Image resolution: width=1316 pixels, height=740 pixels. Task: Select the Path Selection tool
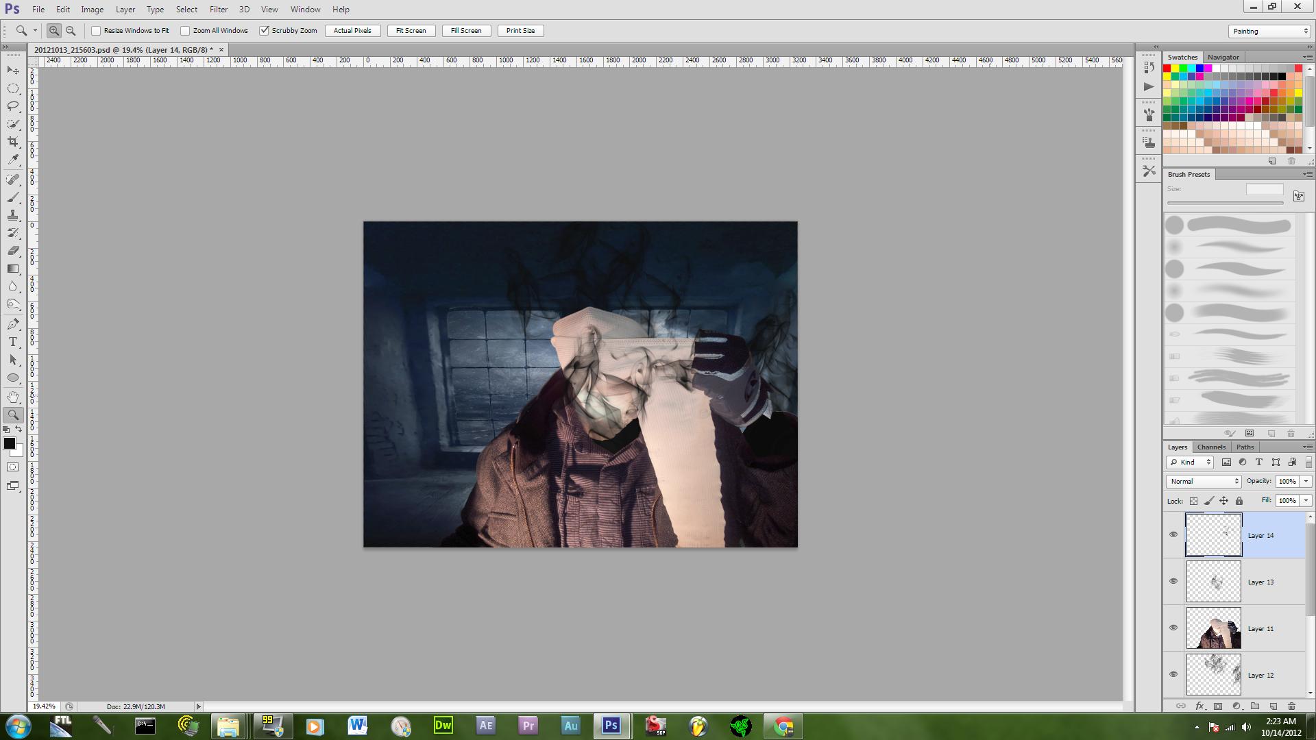click(x=13, y=360)
